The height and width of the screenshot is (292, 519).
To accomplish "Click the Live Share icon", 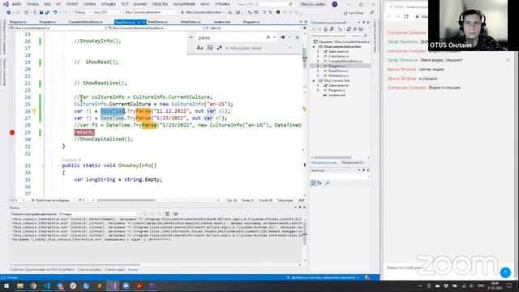I will (x=354, y=13).
